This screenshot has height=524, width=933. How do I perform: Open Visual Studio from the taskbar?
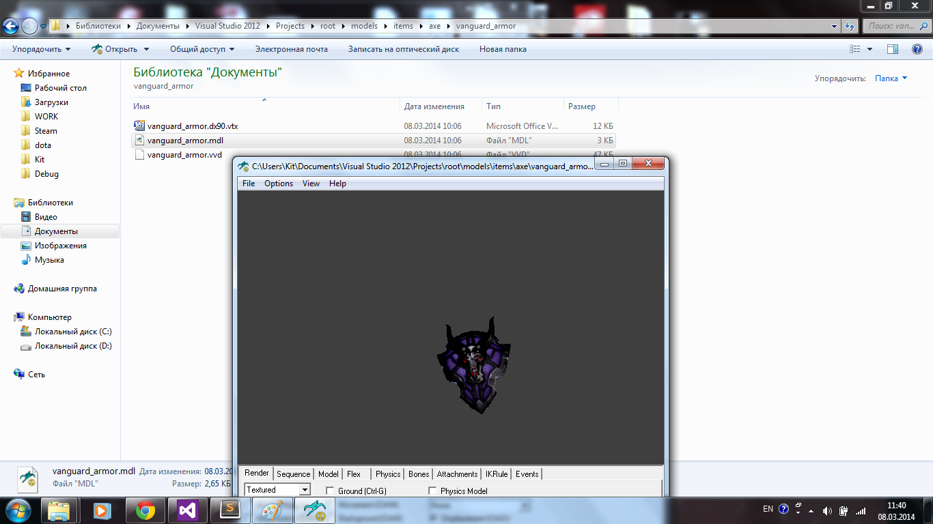pos(187,510)
